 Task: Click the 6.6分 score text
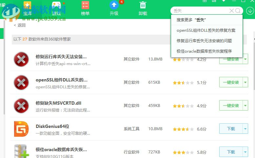point(202,129)
